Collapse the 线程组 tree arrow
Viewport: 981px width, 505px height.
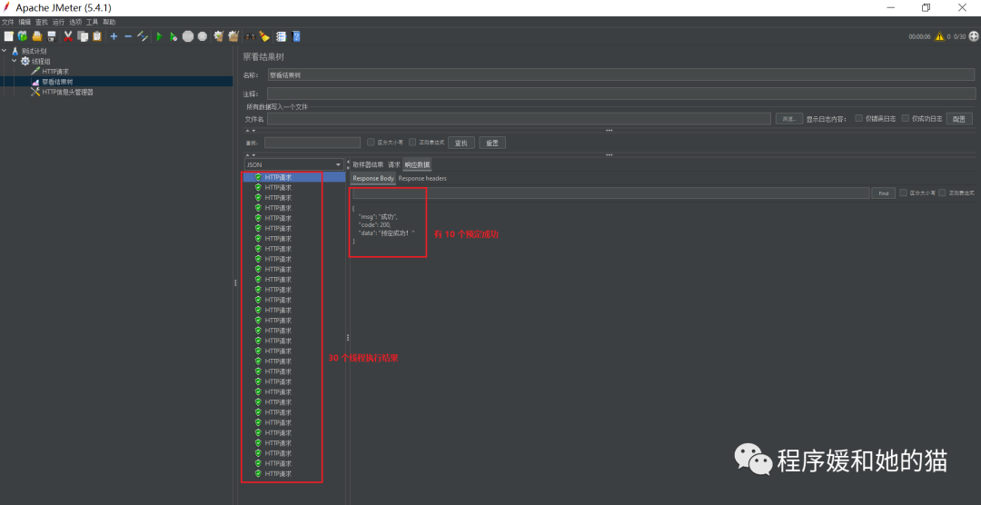click(x=14, y=61)
